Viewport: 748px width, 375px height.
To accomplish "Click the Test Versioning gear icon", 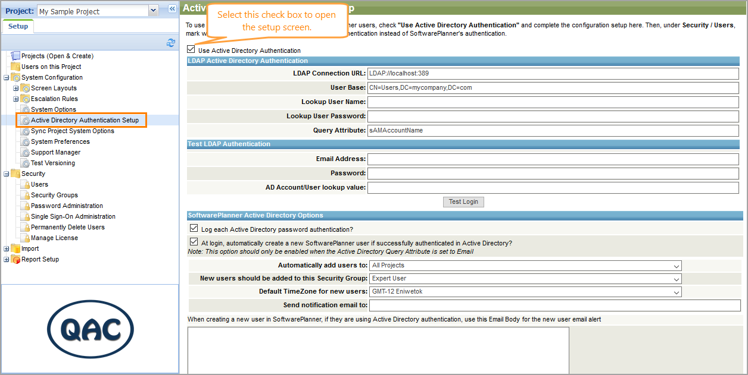I will [x=25, y=163].
